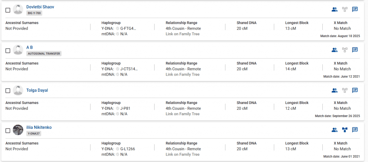Open notes for Tolga Dayal
368x162 pixels.
355,90
